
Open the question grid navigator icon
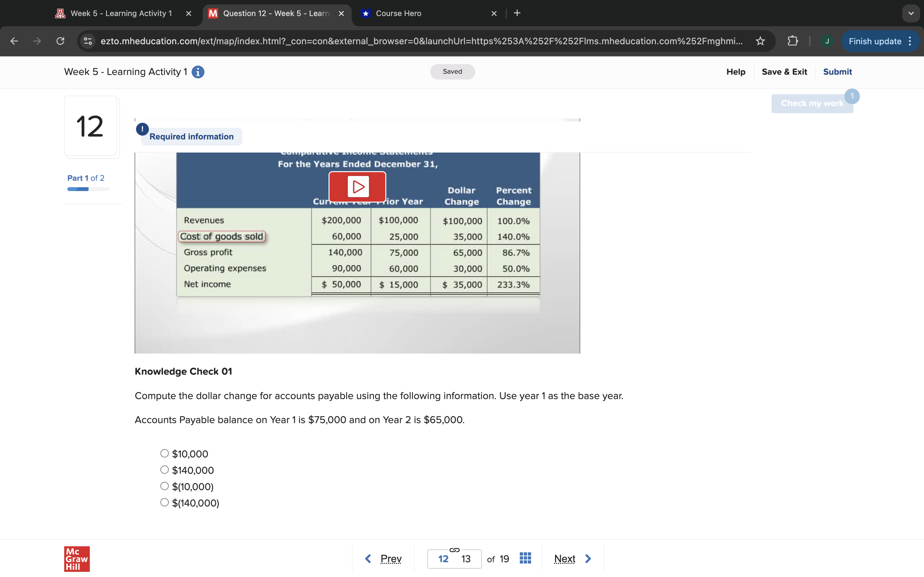pyautogui.click(x=525, y=558)
